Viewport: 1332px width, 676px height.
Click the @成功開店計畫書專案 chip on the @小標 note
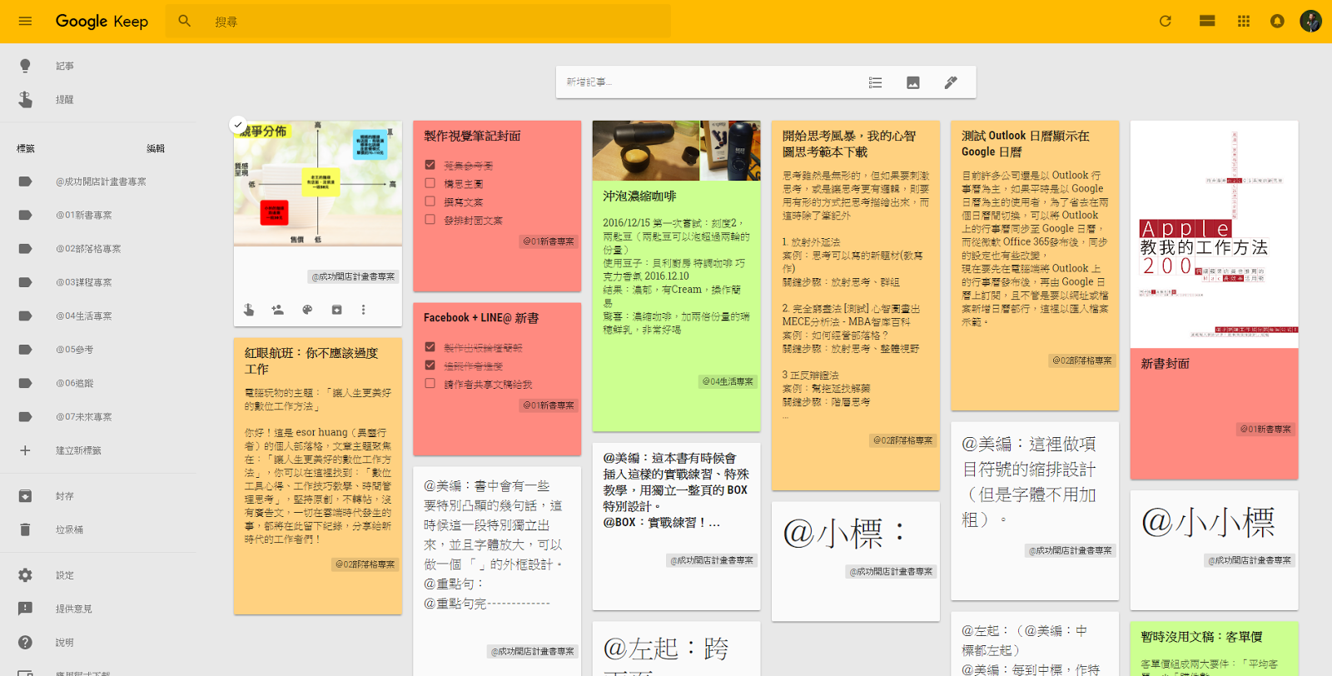pos(891,572)
